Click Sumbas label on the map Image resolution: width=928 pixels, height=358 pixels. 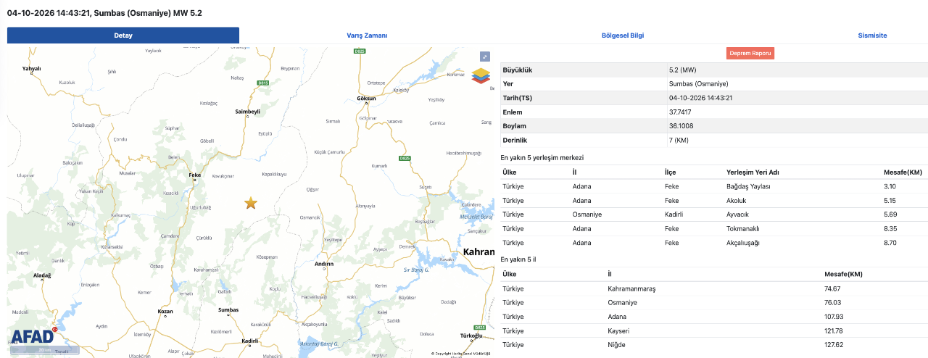(x=228, y=309)
